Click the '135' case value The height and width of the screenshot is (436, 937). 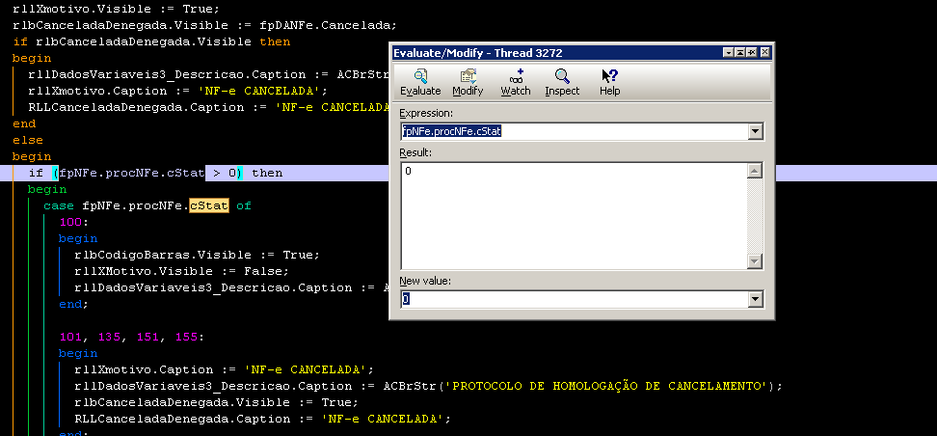(109, 337)
